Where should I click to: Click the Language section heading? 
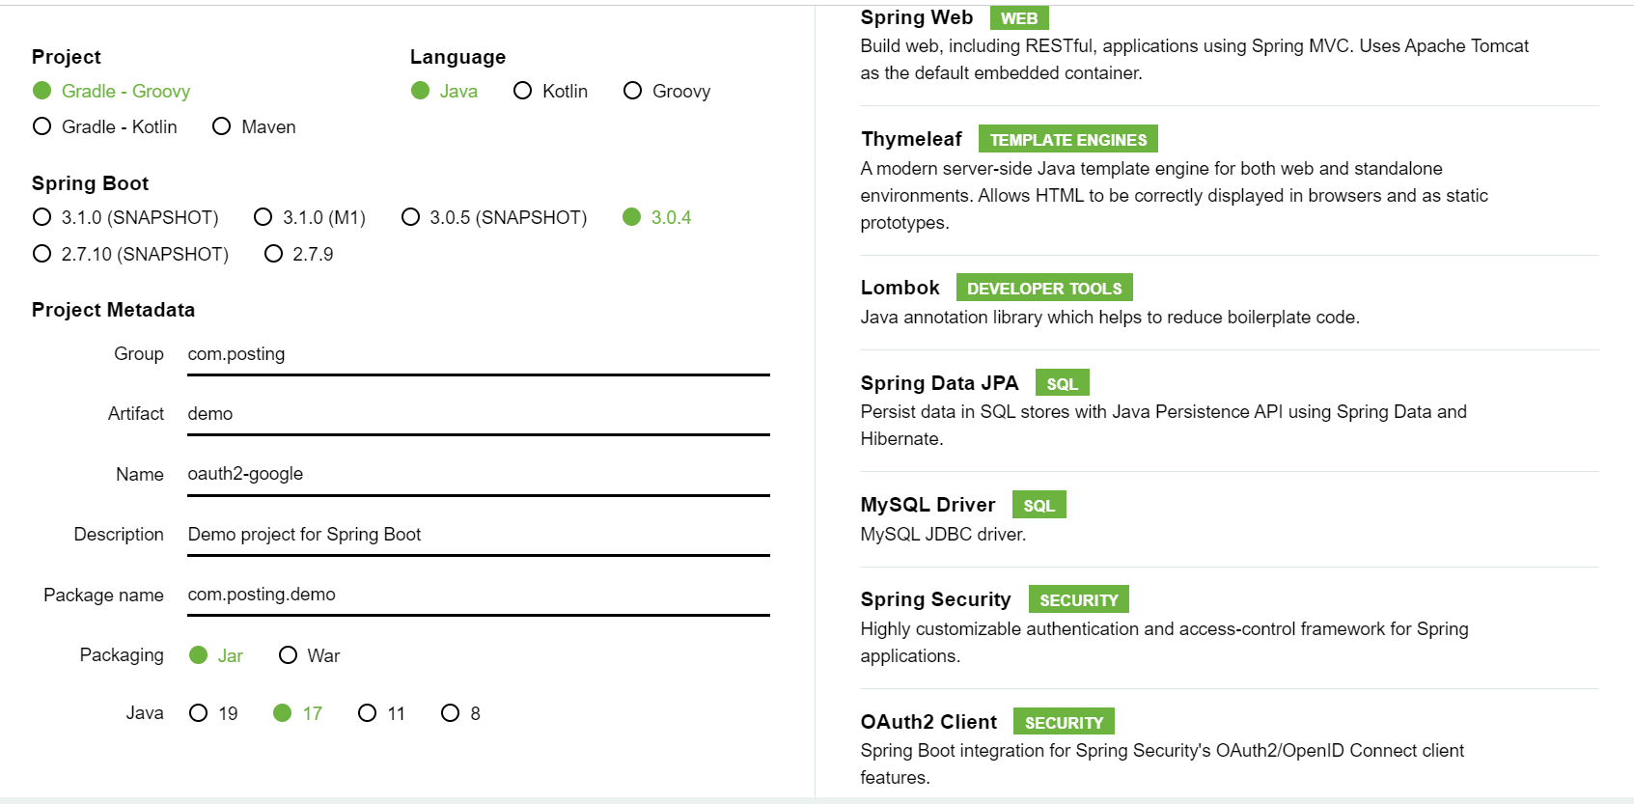pyautogui.click(x=457, y=57)
